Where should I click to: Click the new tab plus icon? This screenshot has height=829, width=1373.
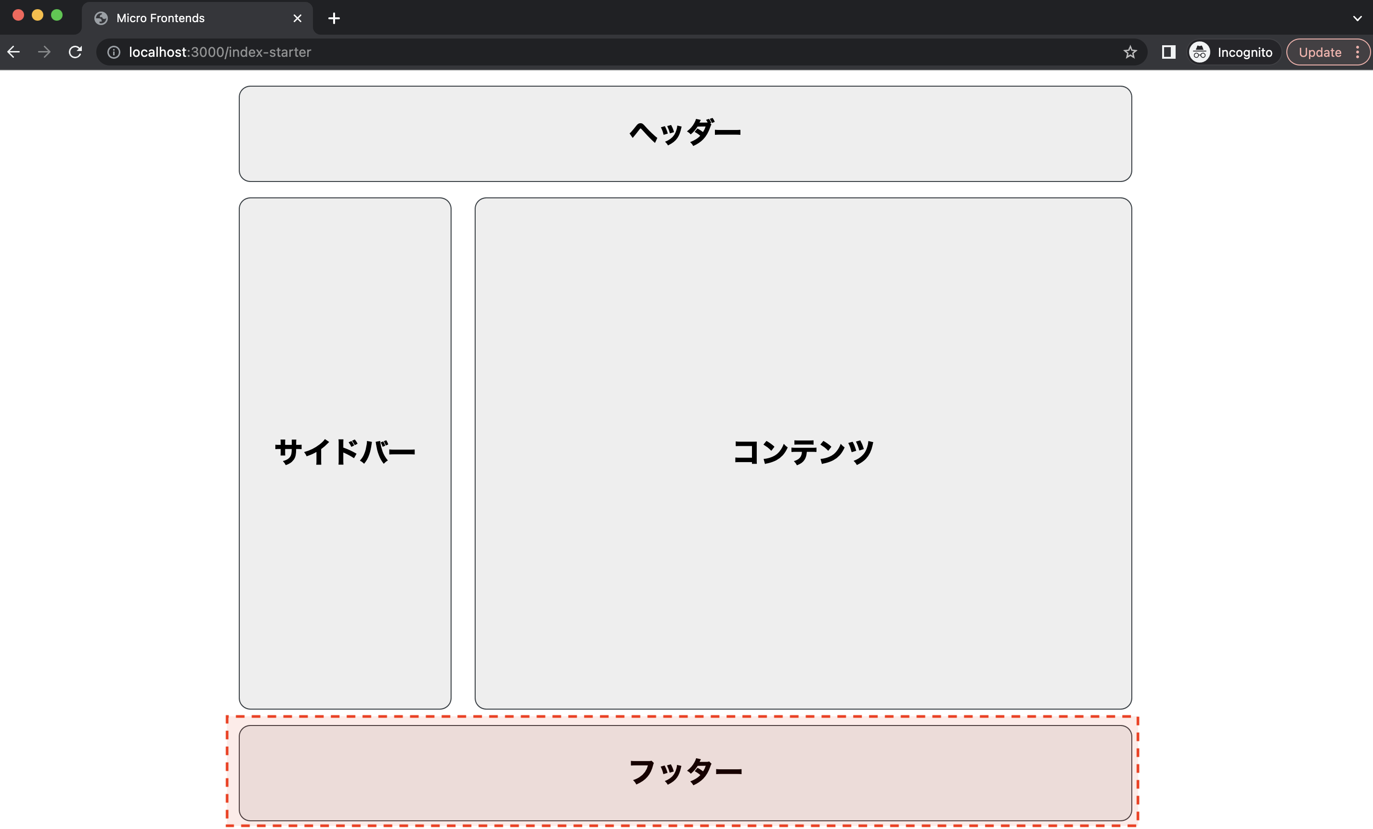click(335, 19)
